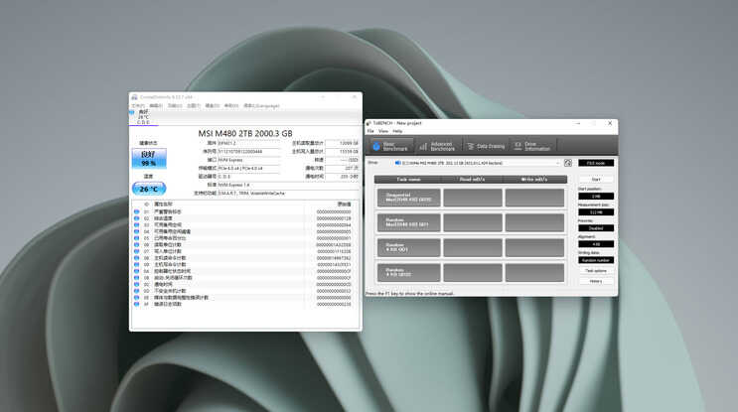Open the 主题 menu in CrystalDiskInfo
The height and width of the screenshot is (412, 738).
194,106
